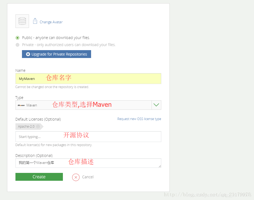The image size is (254, 200).
Task: Remove Apache-2.0 license via its x icon
Action: tap(38, 126)
